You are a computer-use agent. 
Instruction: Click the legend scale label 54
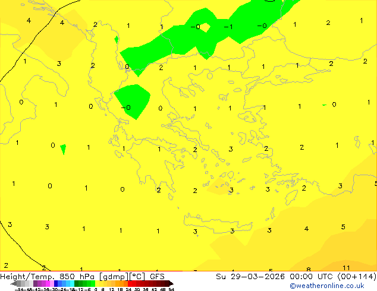coord(171,289)
